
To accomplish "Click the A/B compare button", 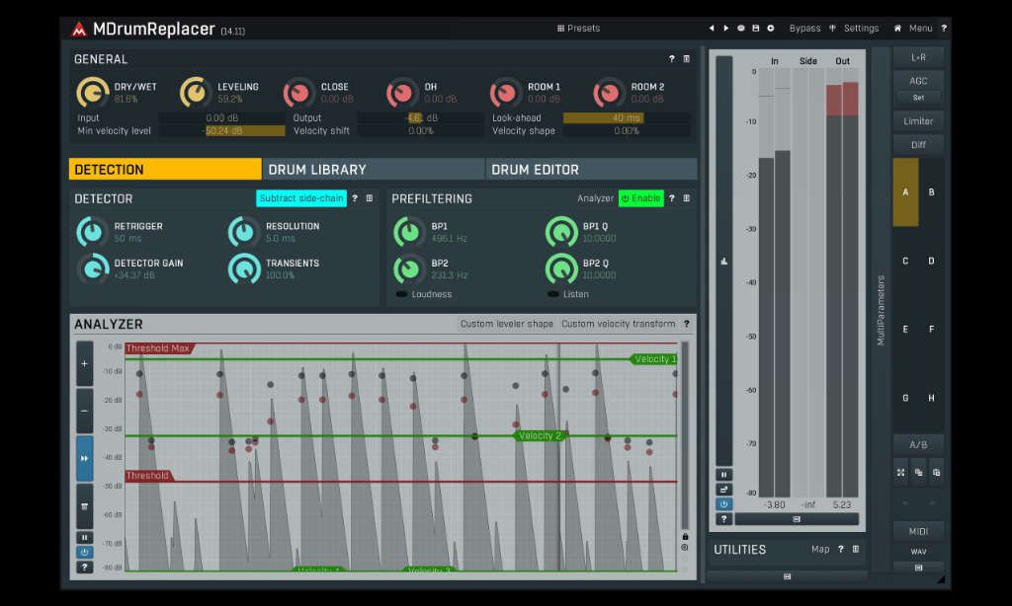I will click(x=918, y=445).
